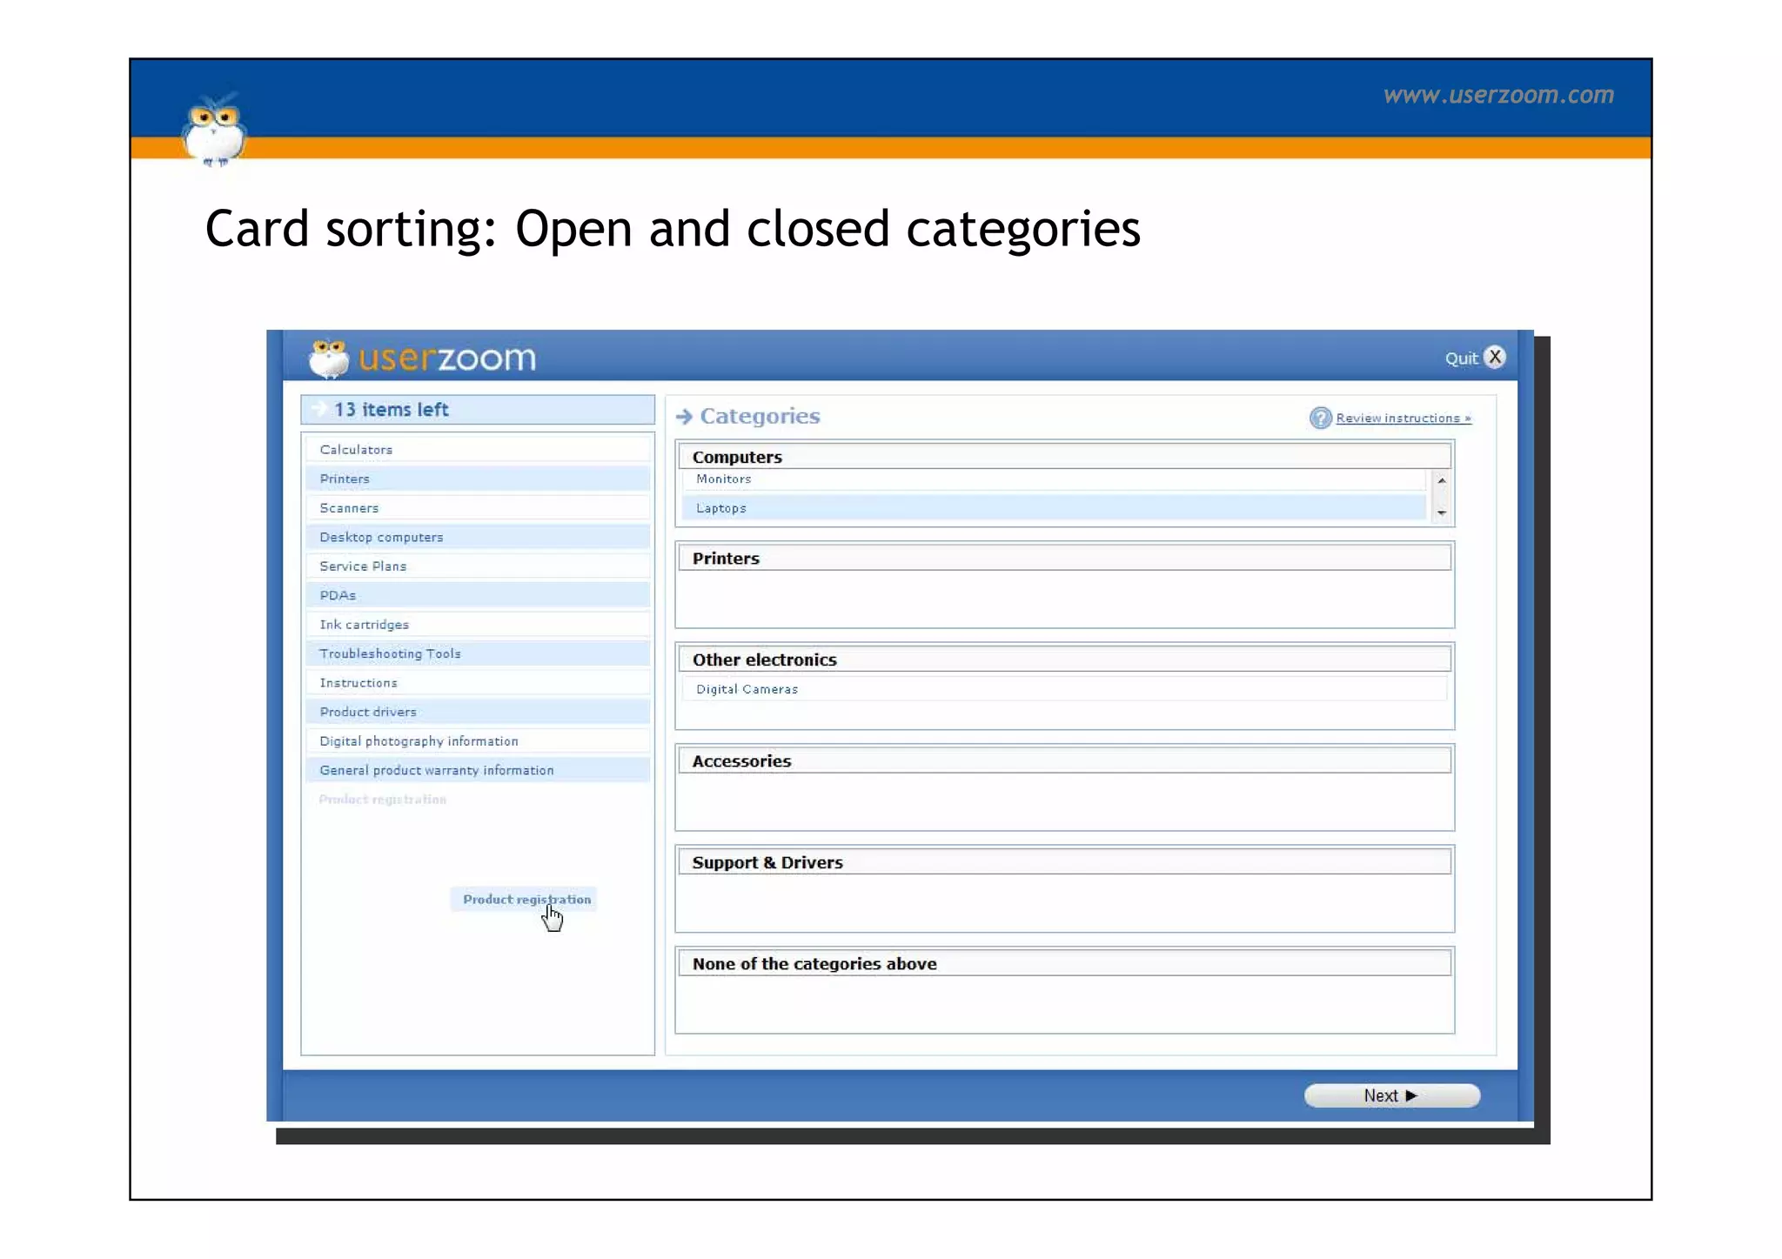This screenshot has height=1259, width=1782.
Task: Choose General product warranty information item
Action: tap(436, 771)
